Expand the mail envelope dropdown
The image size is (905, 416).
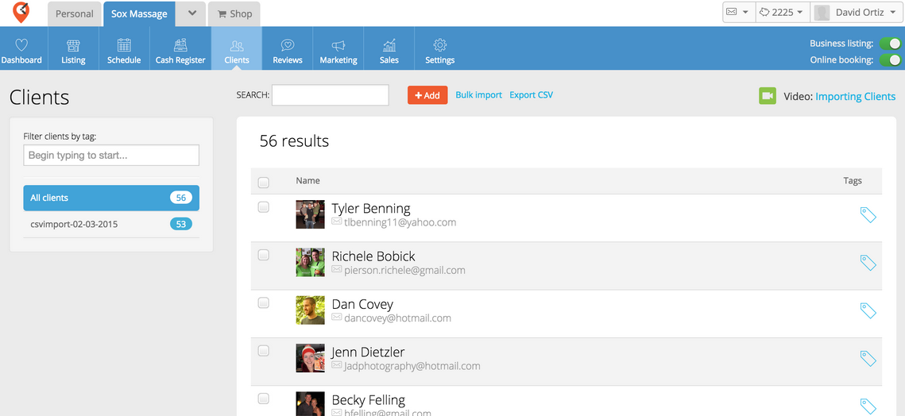pos(737,13)
